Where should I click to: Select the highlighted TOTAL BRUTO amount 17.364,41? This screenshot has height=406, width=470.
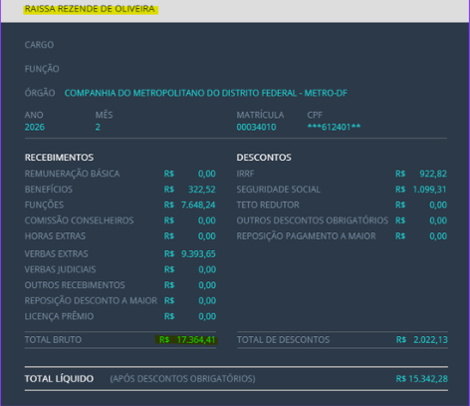click(x=196, y=340)
